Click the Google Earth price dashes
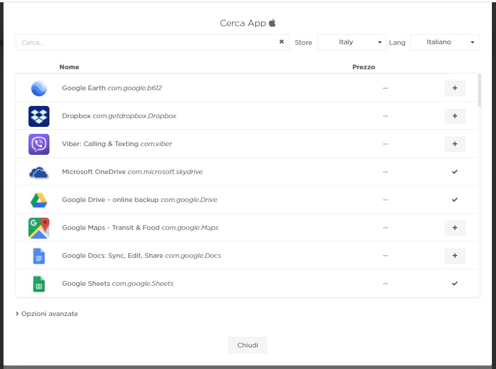 pyautogui.click(x=386, y=88)
